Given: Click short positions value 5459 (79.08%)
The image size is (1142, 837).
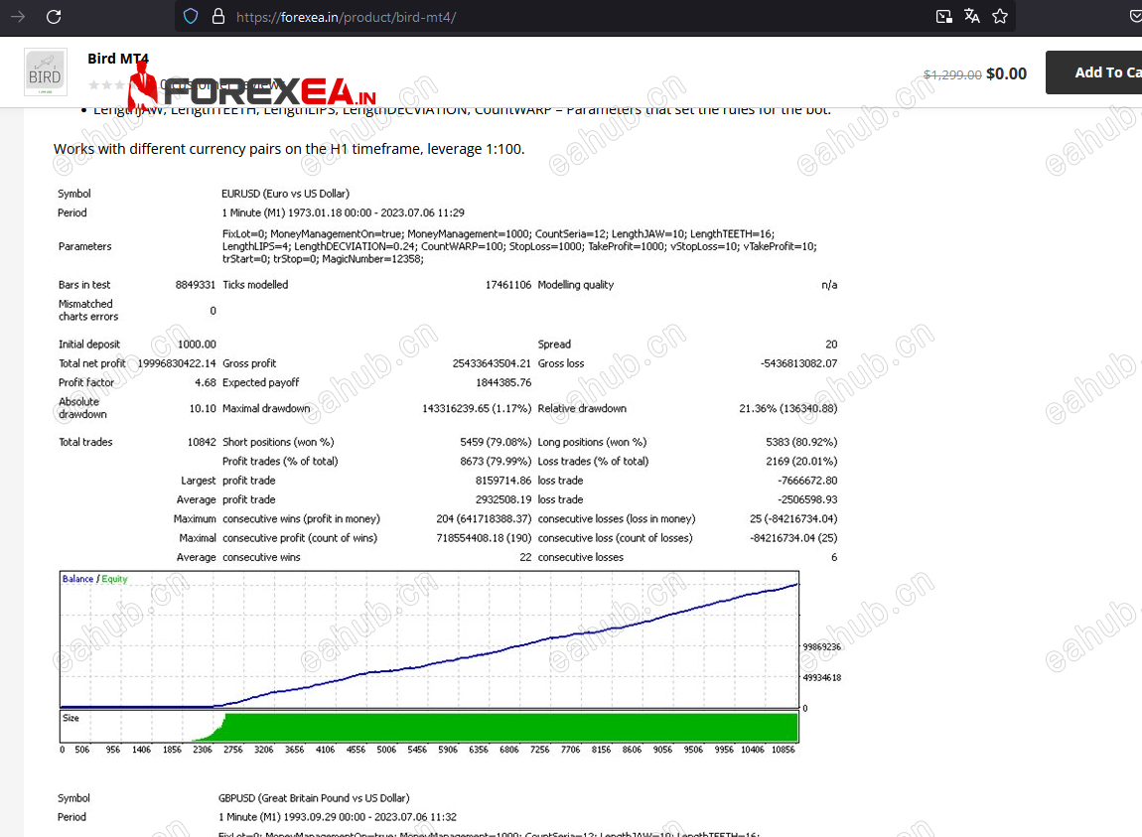Looking at the screenshot, I should 496,442.
